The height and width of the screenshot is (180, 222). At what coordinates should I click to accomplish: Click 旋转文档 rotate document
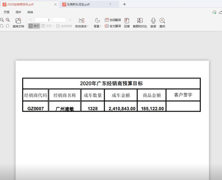point(18,23)
